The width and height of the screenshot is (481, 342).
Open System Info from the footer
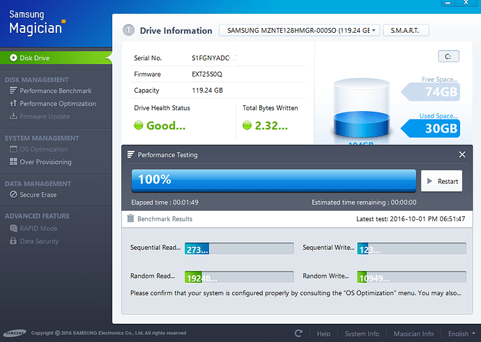coord(362,334)
